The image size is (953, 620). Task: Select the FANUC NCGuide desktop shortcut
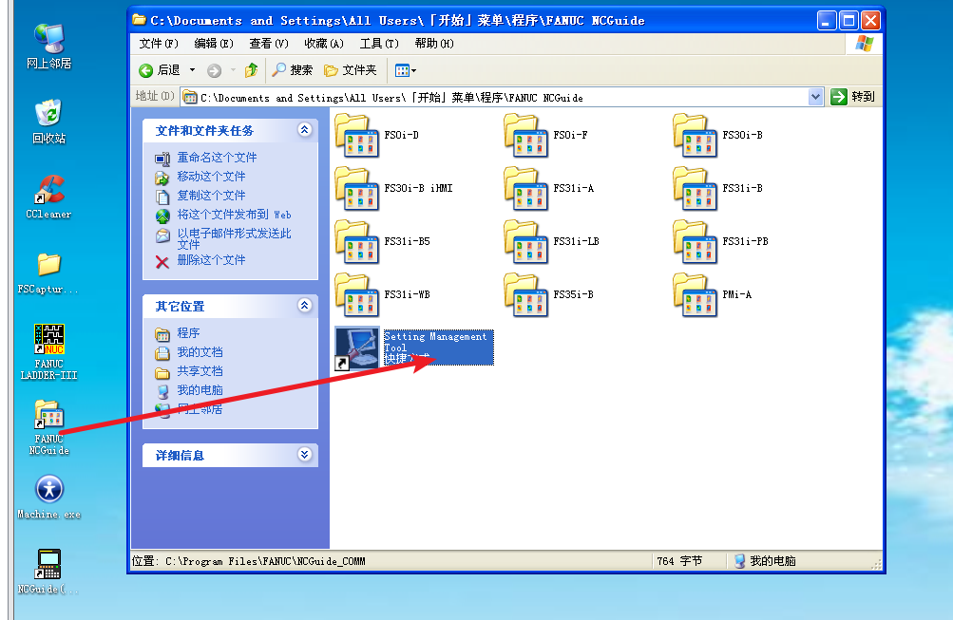[48, 427]
